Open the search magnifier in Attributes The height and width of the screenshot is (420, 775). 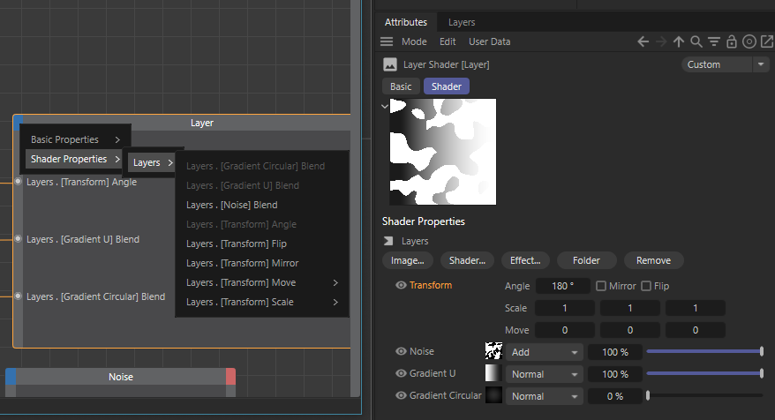(696, 42)
